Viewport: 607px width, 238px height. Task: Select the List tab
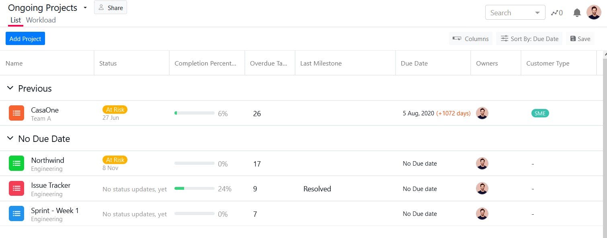pos(16,20)
